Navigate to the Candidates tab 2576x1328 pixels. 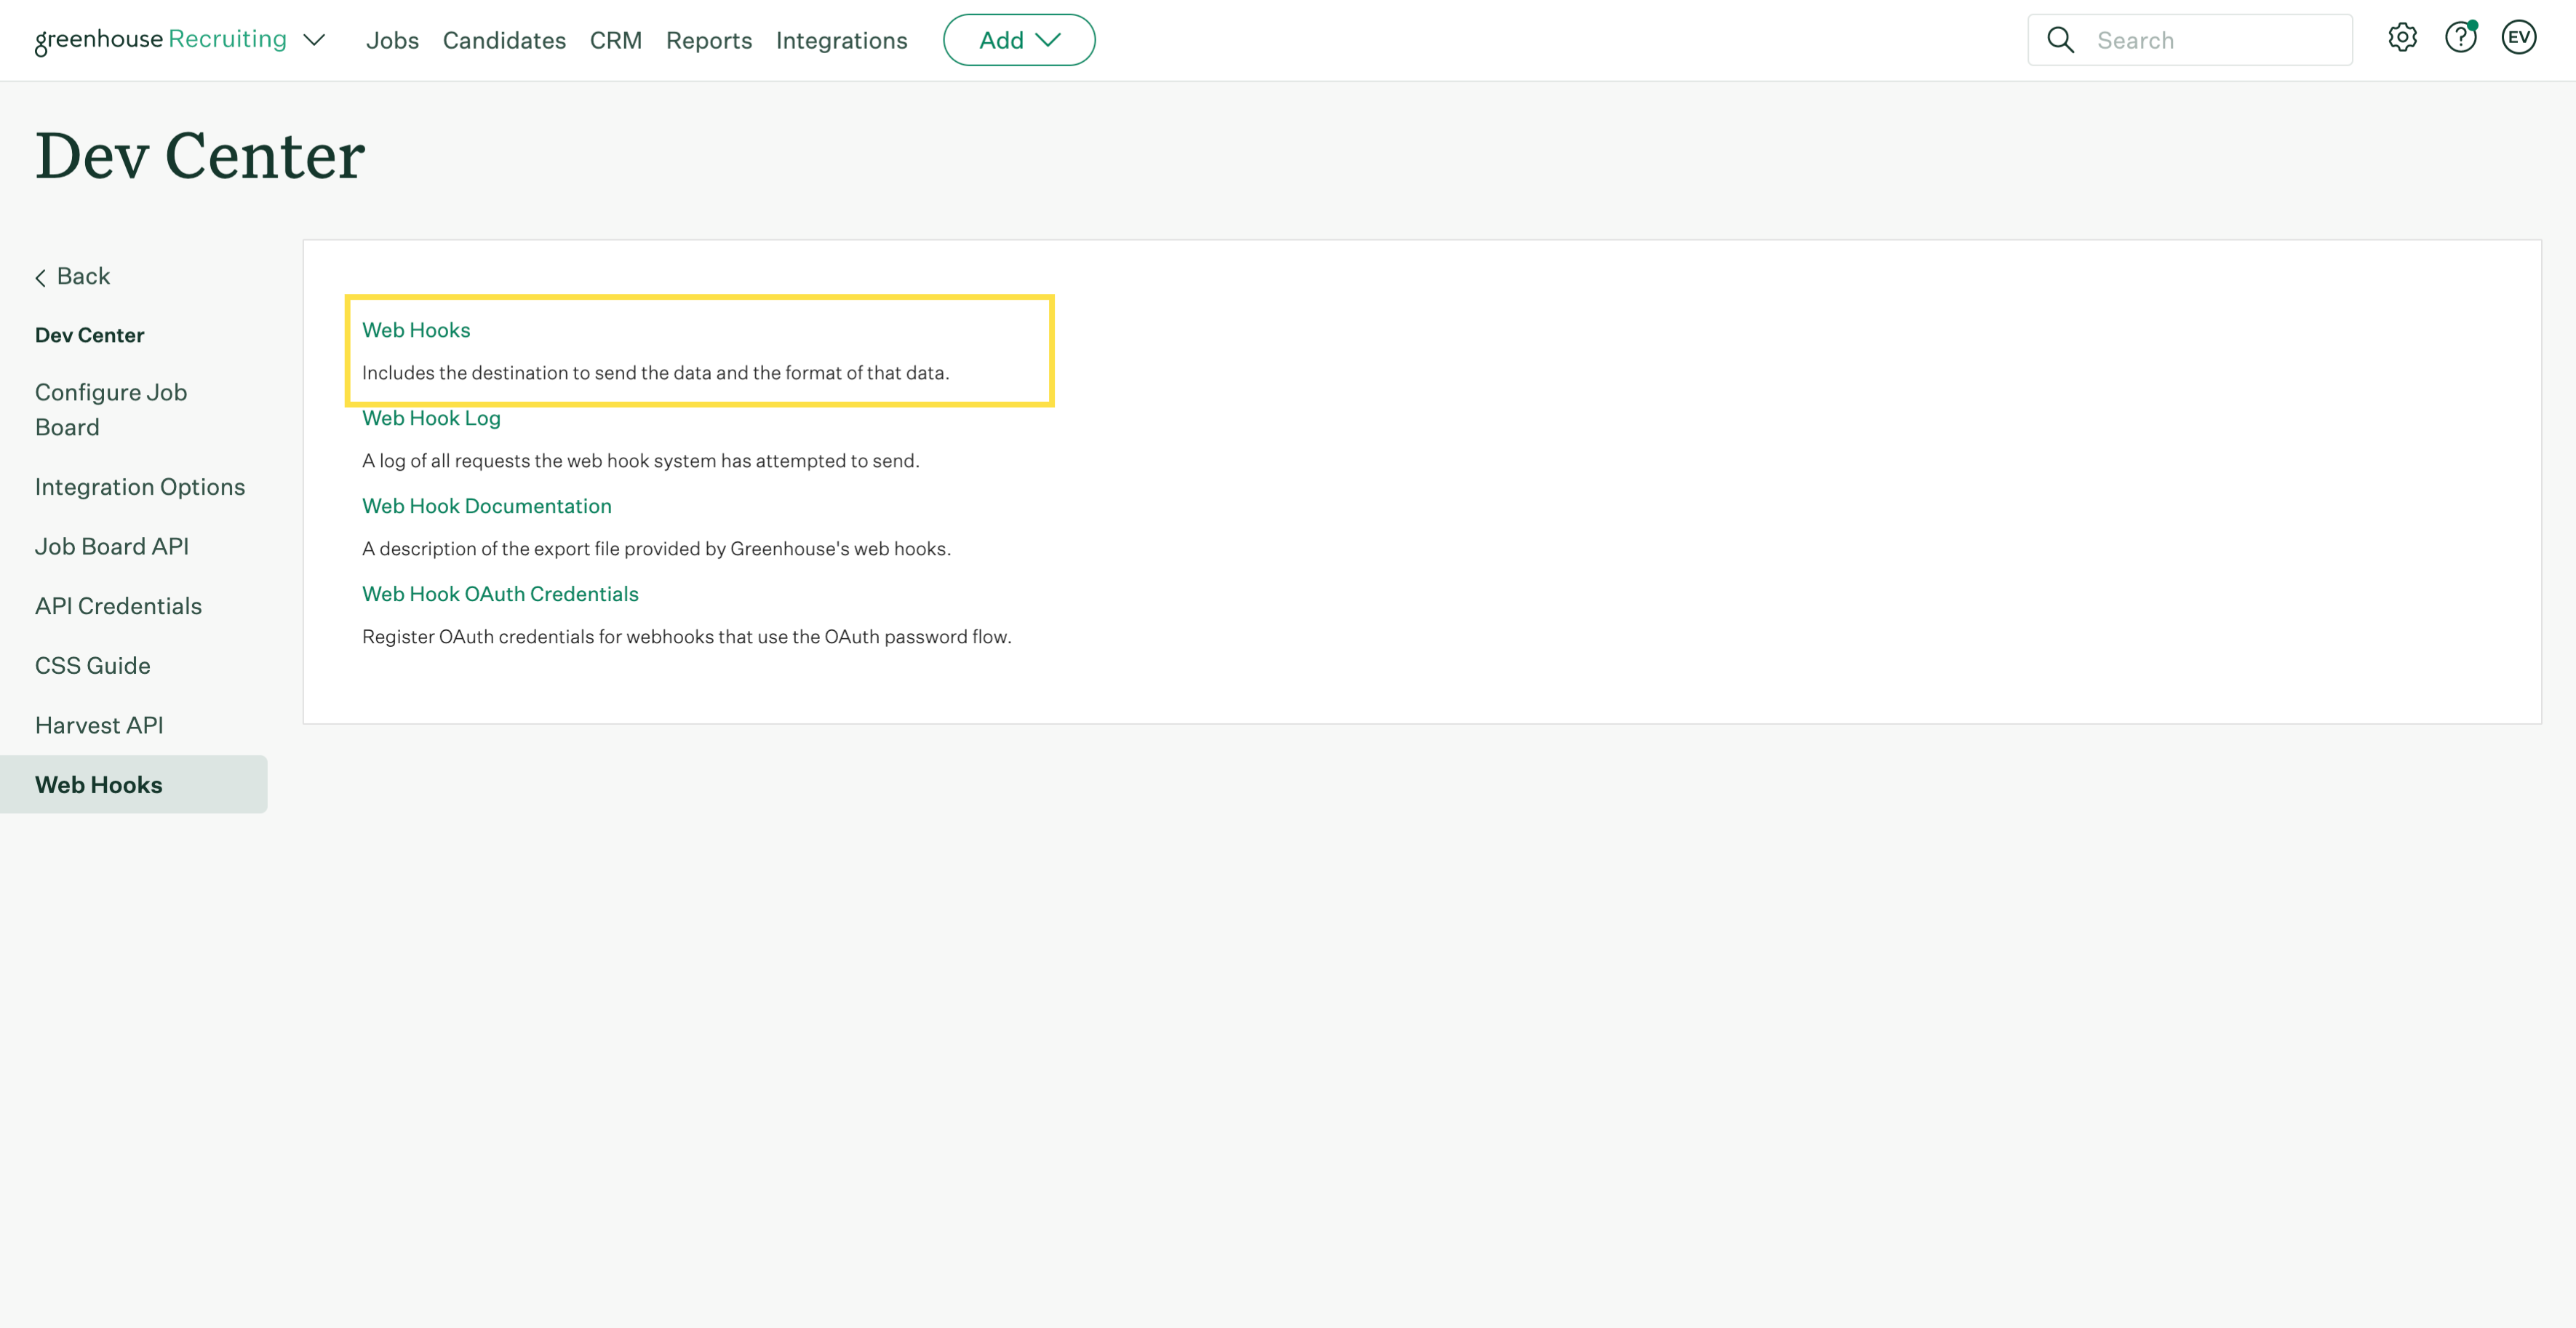[x=504, y=40]
